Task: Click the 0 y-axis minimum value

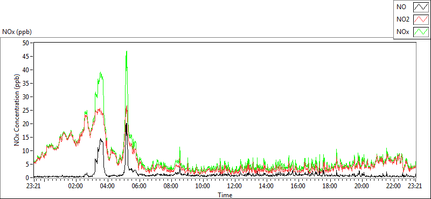Action: [x=28, y=177]
